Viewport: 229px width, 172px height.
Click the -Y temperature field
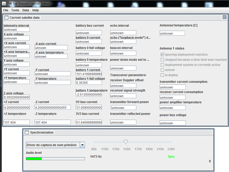click(x=53, y=83)
